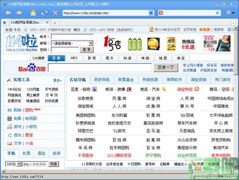
Task: Open the address bar dropdown arrow
Action: tap(151, 13)
